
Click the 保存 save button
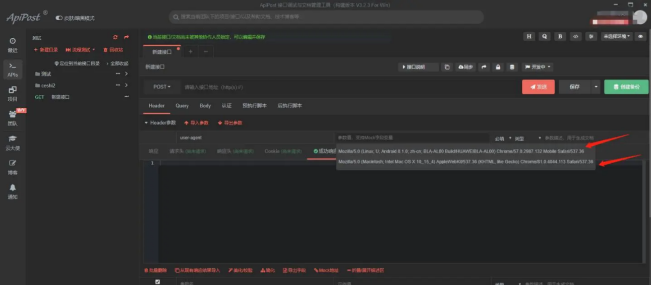click(x=574, y=87)
